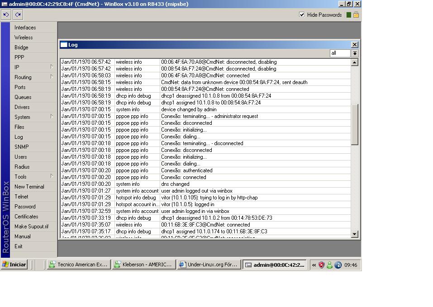Select log row 'Conexão: connected'
The height and width of the screenshot is (307, 433).
click(x=205, y=177)
